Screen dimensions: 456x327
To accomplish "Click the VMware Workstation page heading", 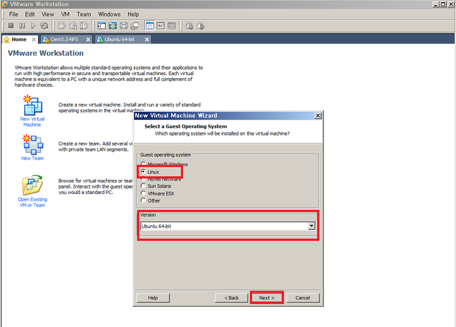I will [x=46, y=53].
